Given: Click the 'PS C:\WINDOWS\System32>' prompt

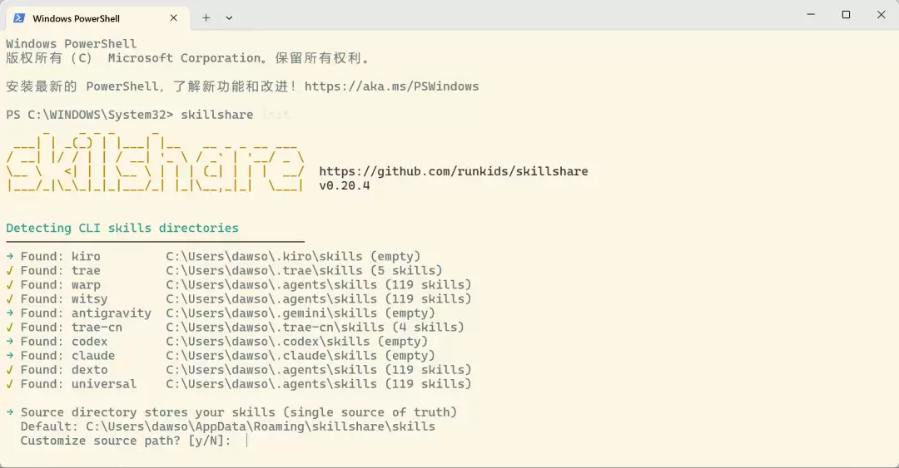Looking at the screenshot, I should [x=89, y=115].
